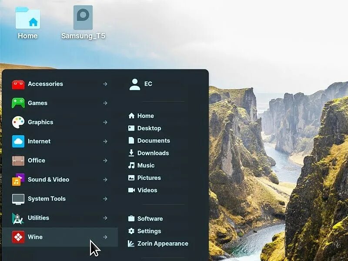Expand the Graphics submenu arrow

pos(105,122)
